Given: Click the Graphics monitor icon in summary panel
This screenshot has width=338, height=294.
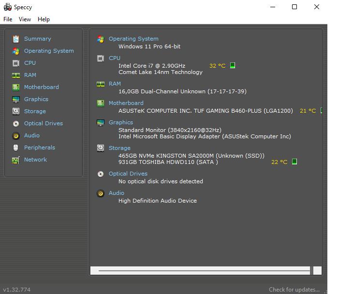Looking at the screenshot, I should [x=101, y=123].
